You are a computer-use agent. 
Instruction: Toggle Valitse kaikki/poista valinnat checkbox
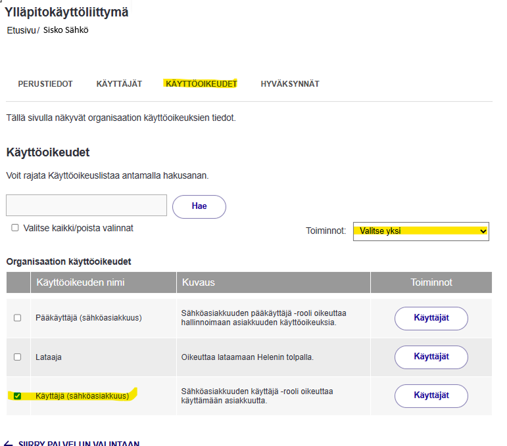(x=15, y=228)
